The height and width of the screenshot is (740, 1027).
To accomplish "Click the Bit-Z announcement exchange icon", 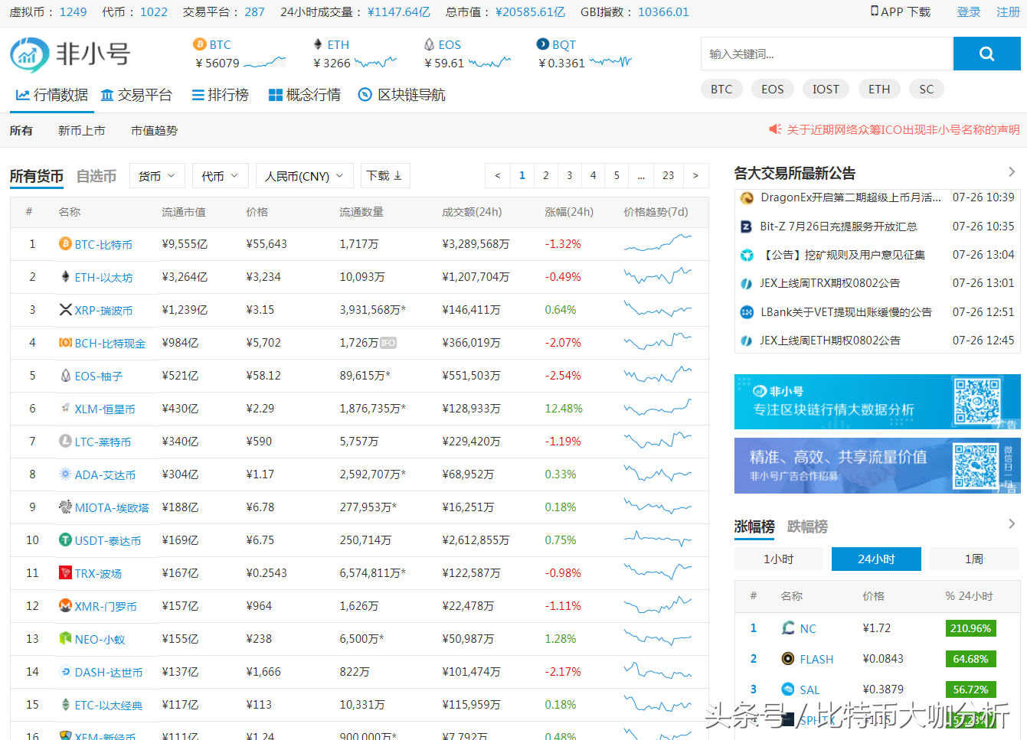I will click(747, 227).
